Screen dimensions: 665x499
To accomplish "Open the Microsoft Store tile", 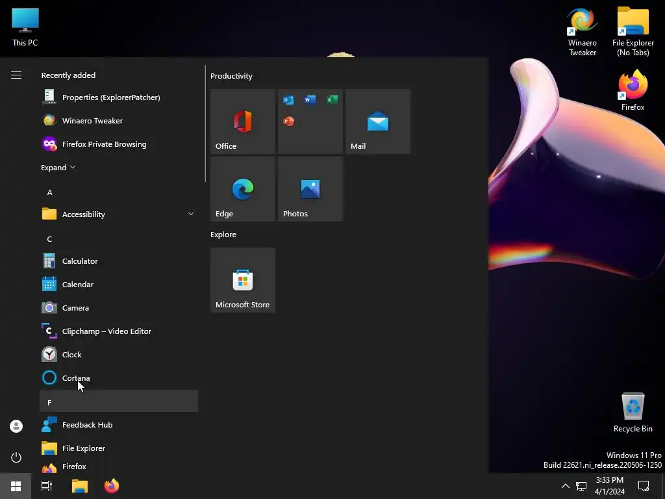I will coord(243,280).
